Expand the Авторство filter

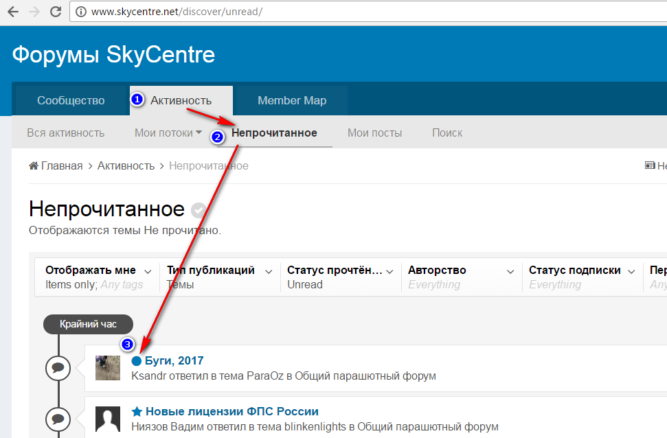[461, 277]
